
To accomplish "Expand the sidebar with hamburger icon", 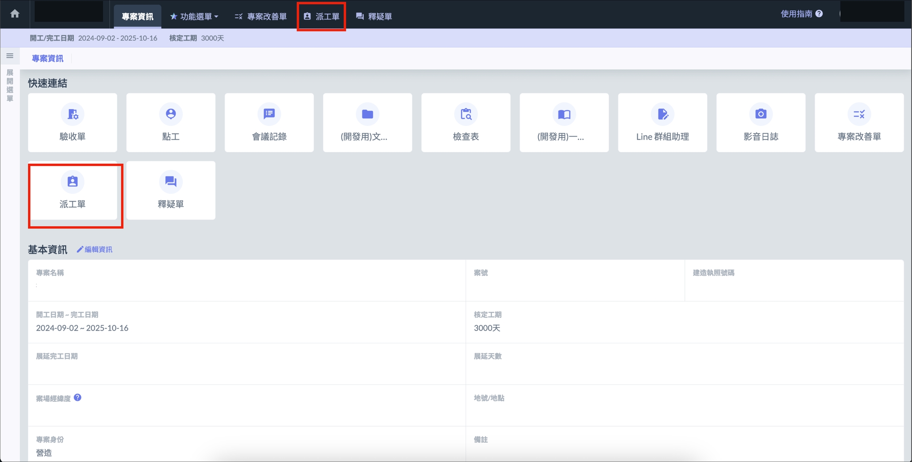I will (10, 56).
